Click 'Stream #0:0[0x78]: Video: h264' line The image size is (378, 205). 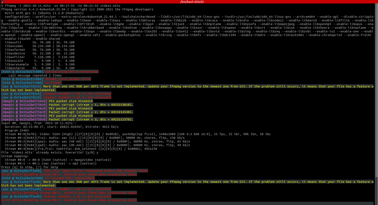(x=138, y=134)
